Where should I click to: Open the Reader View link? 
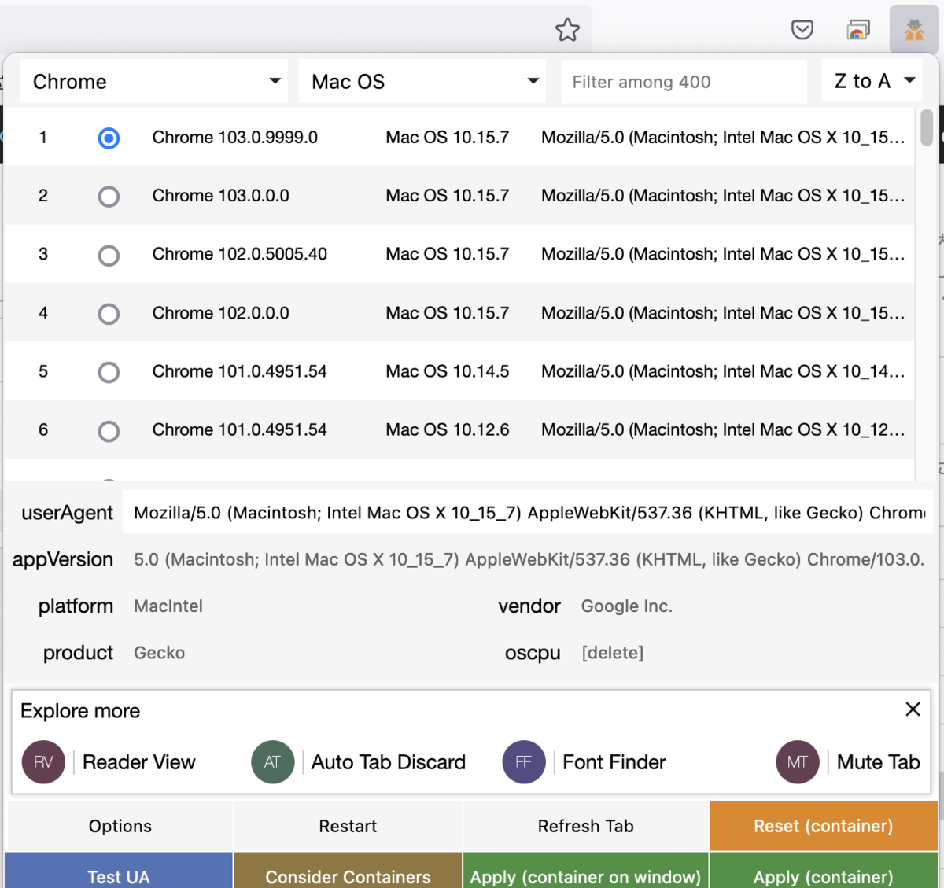click(x=138, y=762)
